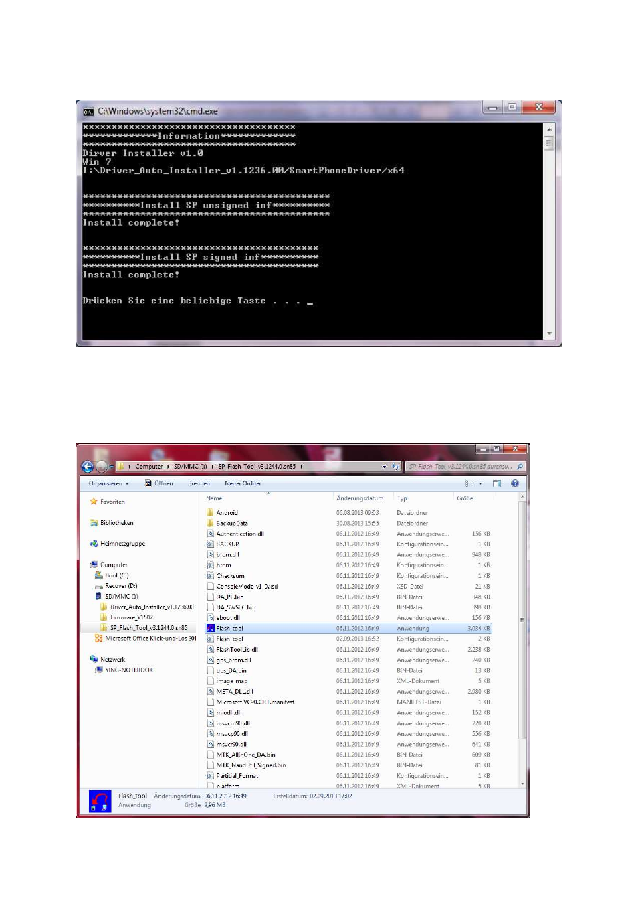Image resolution: width=638 pixels, height=904 pixels.
Task: Sort files by the Name column
Action: [214, 498]
